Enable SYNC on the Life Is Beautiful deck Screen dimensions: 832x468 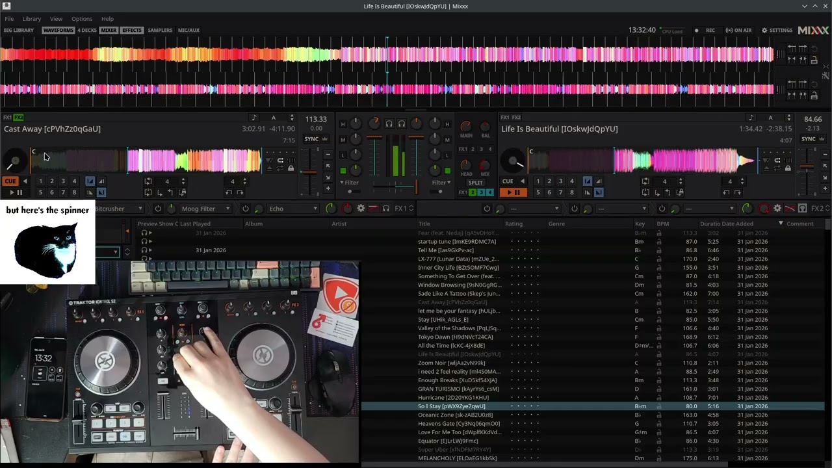(808, 138)
